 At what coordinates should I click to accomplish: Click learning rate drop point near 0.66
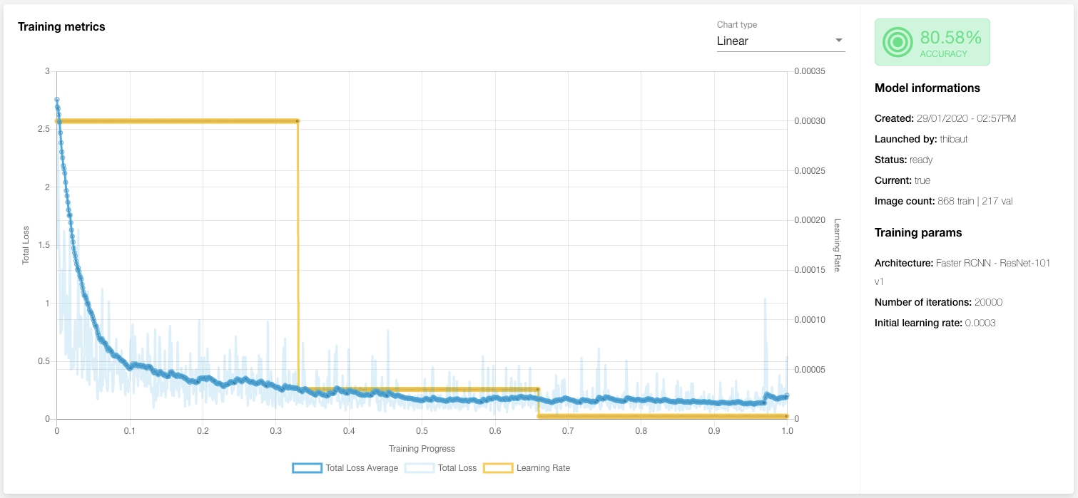pyautogui.click(x=537, y=390)
